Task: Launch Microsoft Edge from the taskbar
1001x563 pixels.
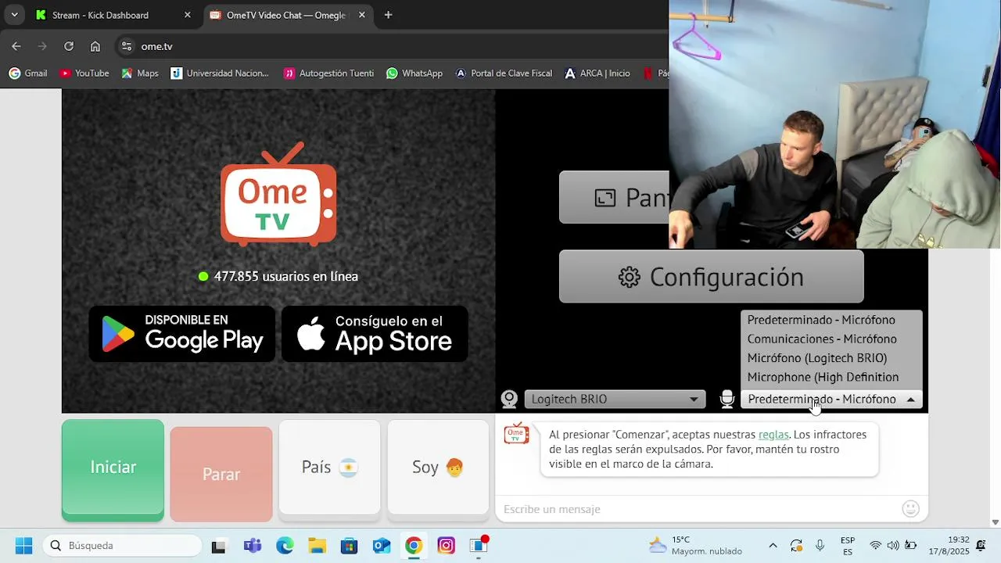Action: tap(285, 546)
